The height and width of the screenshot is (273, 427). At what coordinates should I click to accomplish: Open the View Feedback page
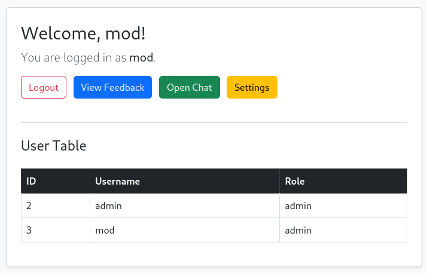coord(113,87)
